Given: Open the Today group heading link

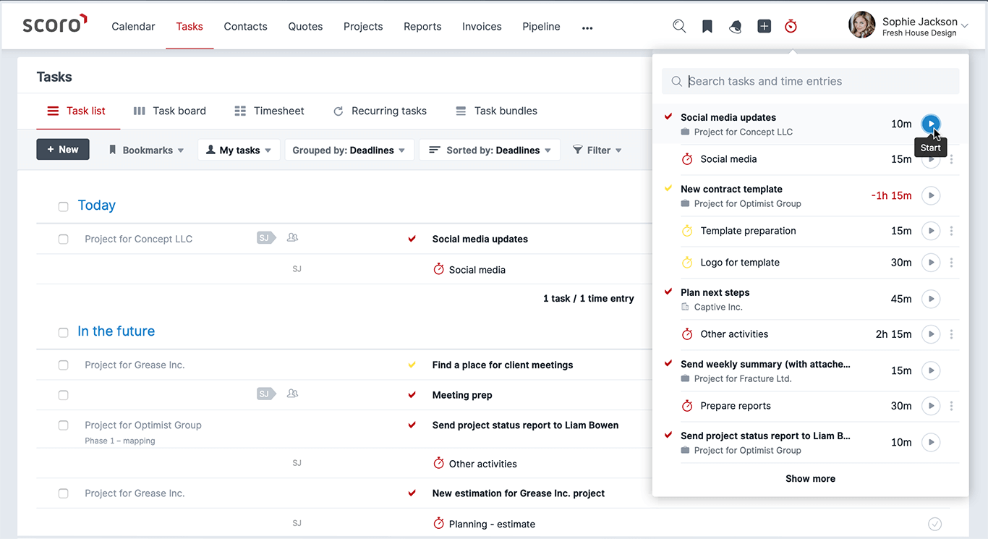Looking at the screenshot, I should [96, 205].
